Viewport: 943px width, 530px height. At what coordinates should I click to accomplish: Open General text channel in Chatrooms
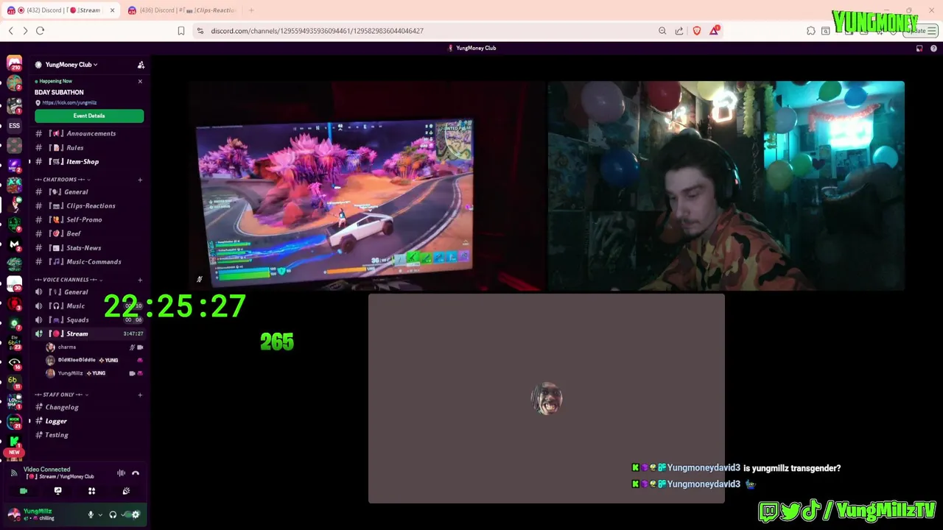(89, 191)
